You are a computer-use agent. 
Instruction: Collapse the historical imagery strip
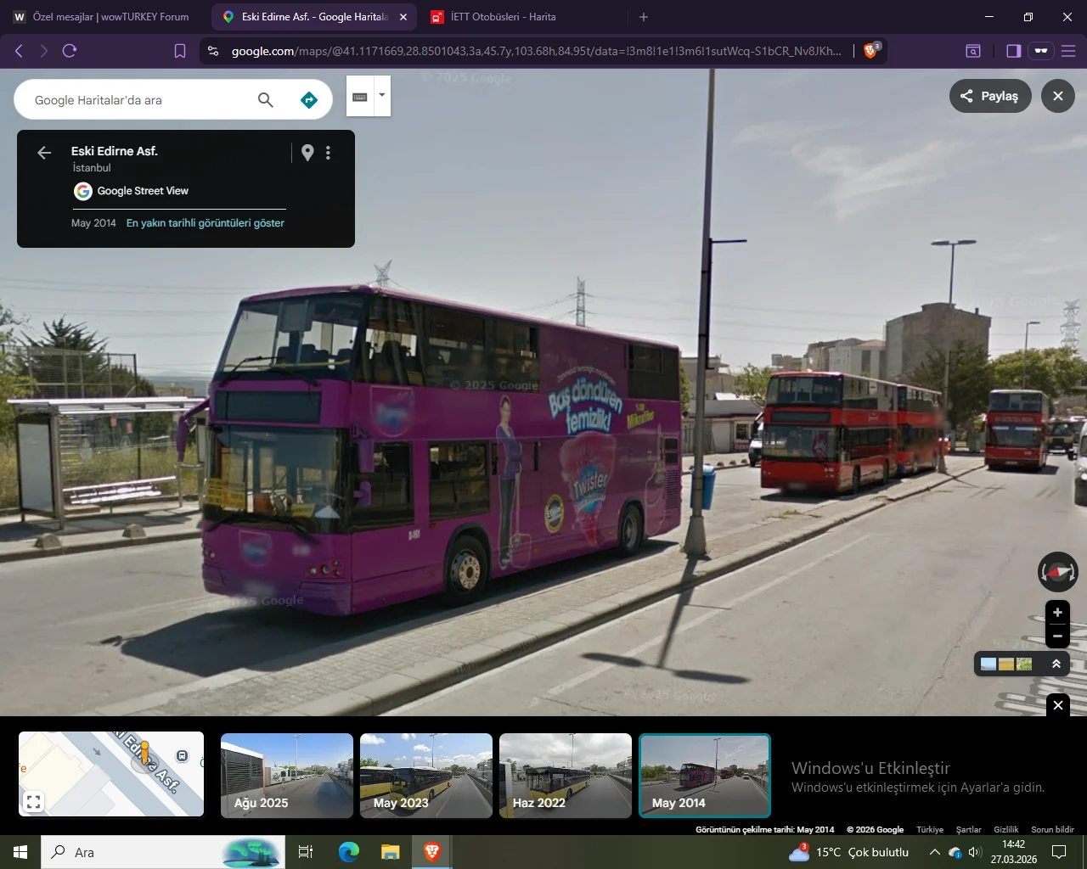tap(1057, 704)
